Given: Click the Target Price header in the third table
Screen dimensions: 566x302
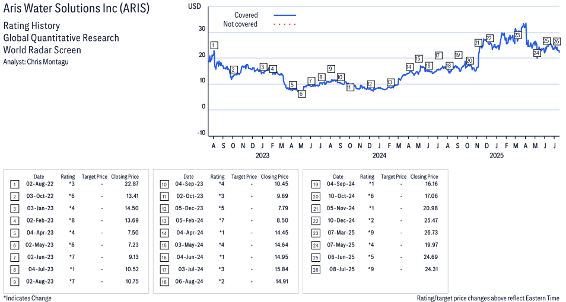Looking at the screenshot, I should tap(393, 176).
